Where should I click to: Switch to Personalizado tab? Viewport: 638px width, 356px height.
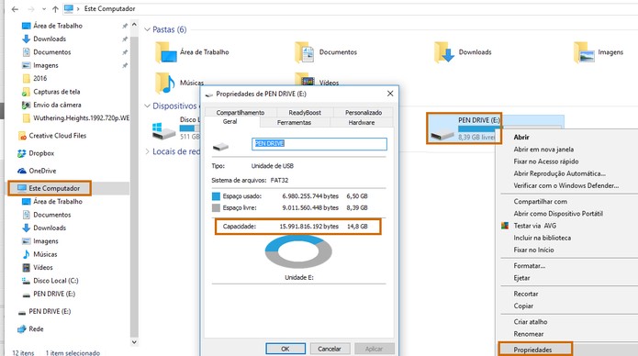point(364,113)
